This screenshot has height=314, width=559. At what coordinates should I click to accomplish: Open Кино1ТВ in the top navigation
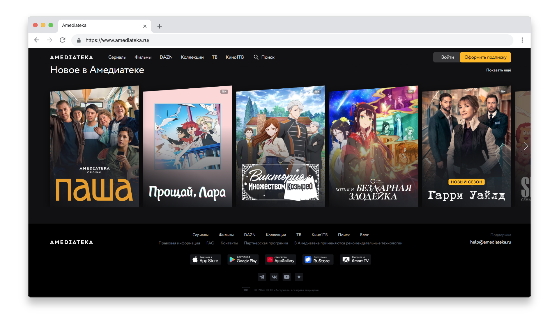coord(235,57)
